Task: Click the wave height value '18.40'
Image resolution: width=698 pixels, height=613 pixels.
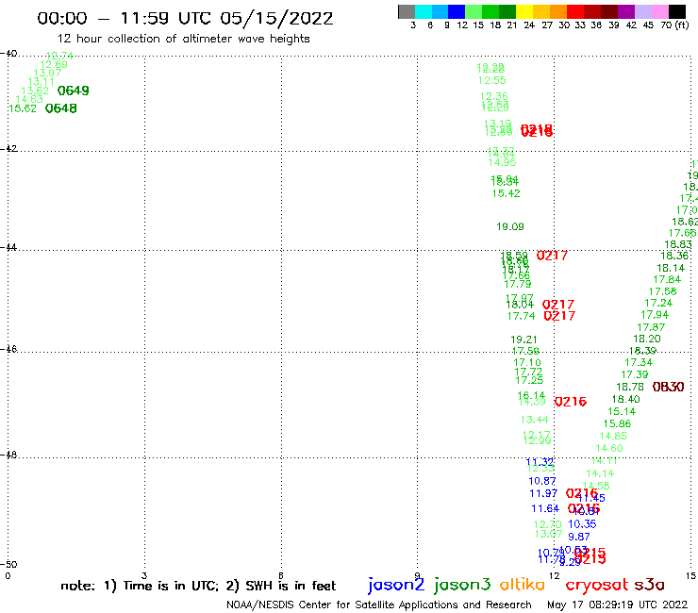Action: tap(626, 400)
